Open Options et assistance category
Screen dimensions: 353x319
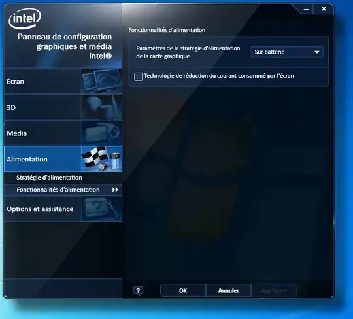(x=63, y=209)
